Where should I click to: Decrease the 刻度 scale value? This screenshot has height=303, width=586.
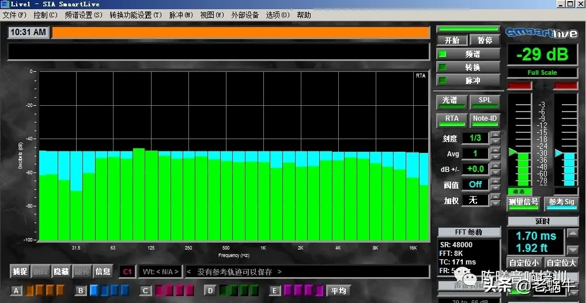pyautogui.click(x=495, y=141)
